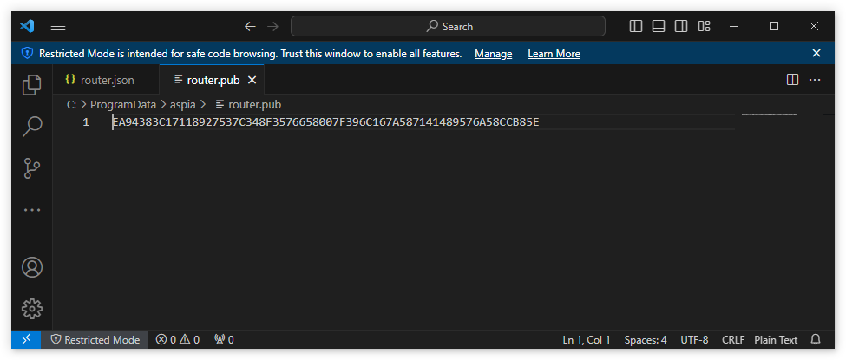Expand the aspia breadcrumb folder
The image size is (846, 360).
(183, 104)
